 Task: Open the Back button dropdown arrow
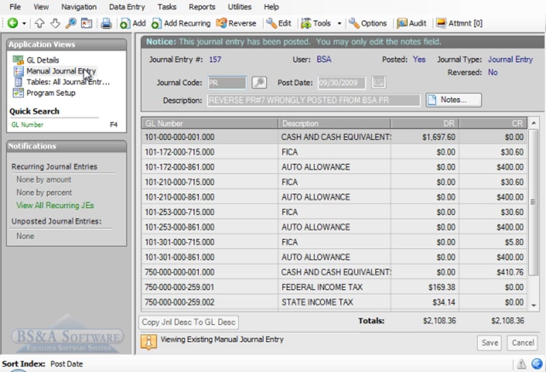pyautogui.click(x=24, y=23)
